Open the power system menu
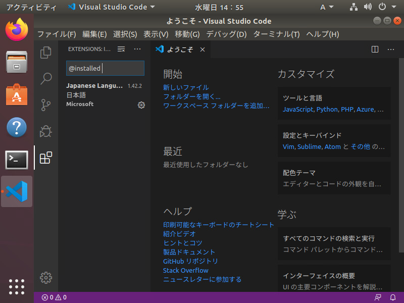The width and height of the screenshot is (404, 303). (382, 7)
